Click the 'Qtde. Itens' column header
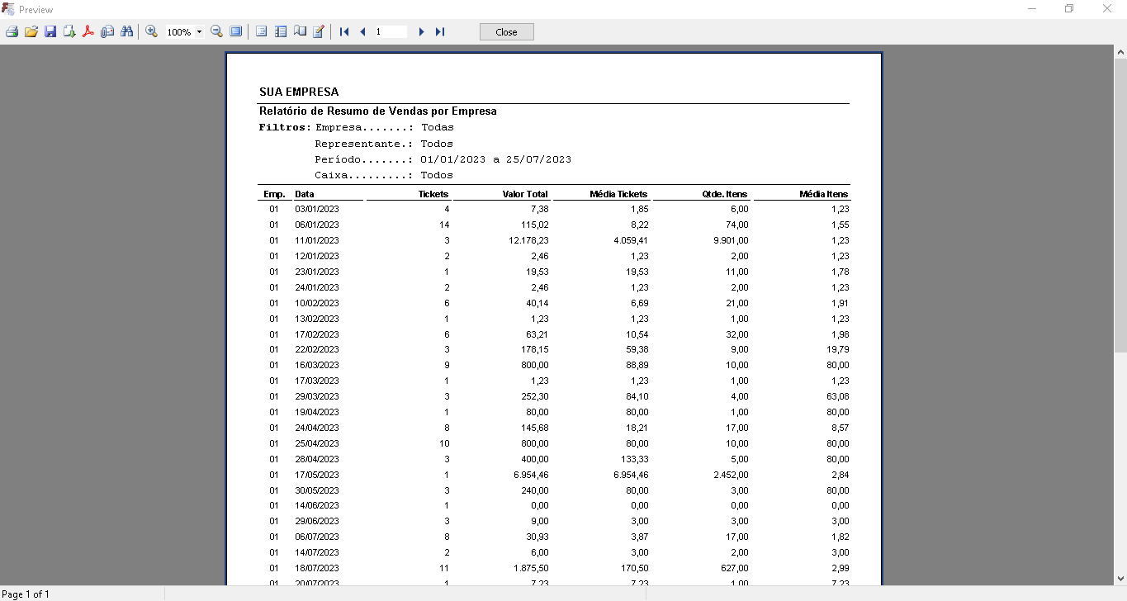 point(725,194)
